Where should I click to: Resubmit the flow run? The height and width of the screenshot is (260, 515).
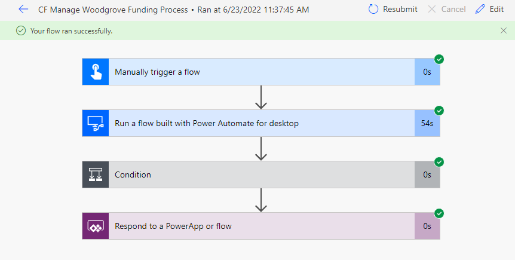pos(393,10)
